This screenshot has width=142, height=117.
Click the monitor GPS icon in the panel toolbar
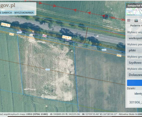[136, 20]
